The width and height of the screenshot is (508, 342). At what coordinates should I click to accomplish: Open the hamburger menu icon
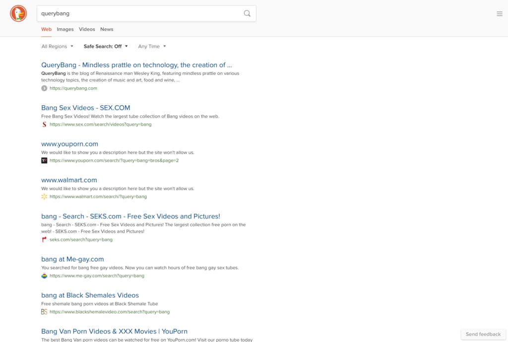pyautogui.click(x=499, y=13)
